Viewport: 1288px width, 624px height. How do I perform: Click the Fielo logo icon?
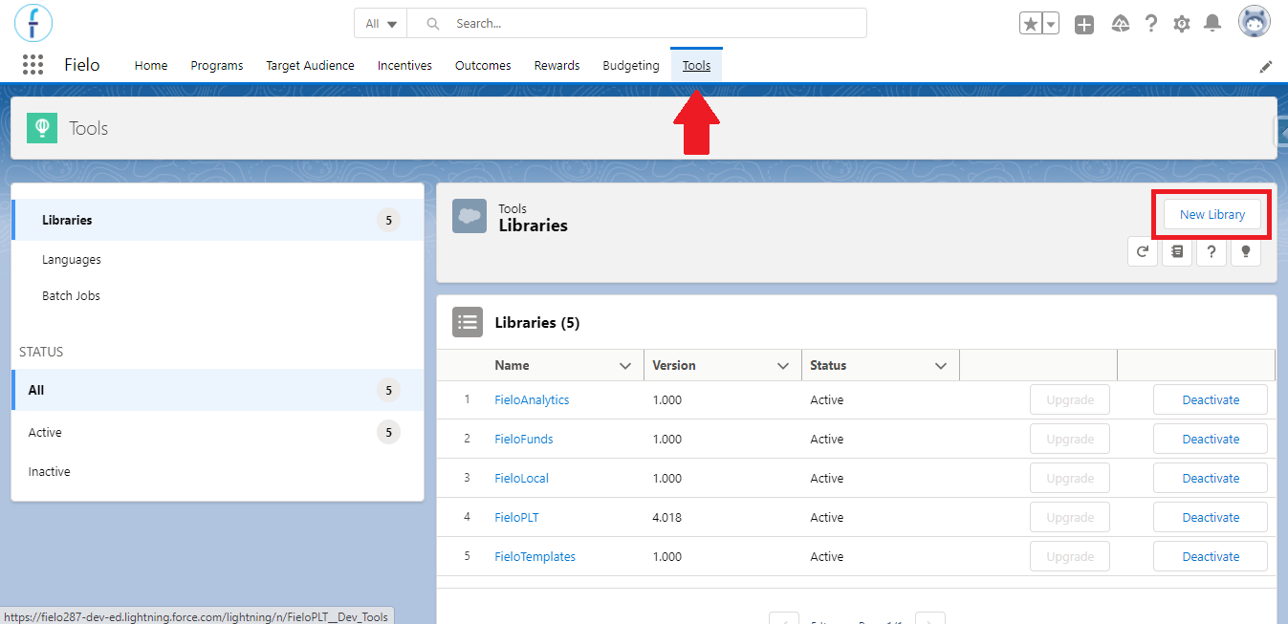click(33, 22)
